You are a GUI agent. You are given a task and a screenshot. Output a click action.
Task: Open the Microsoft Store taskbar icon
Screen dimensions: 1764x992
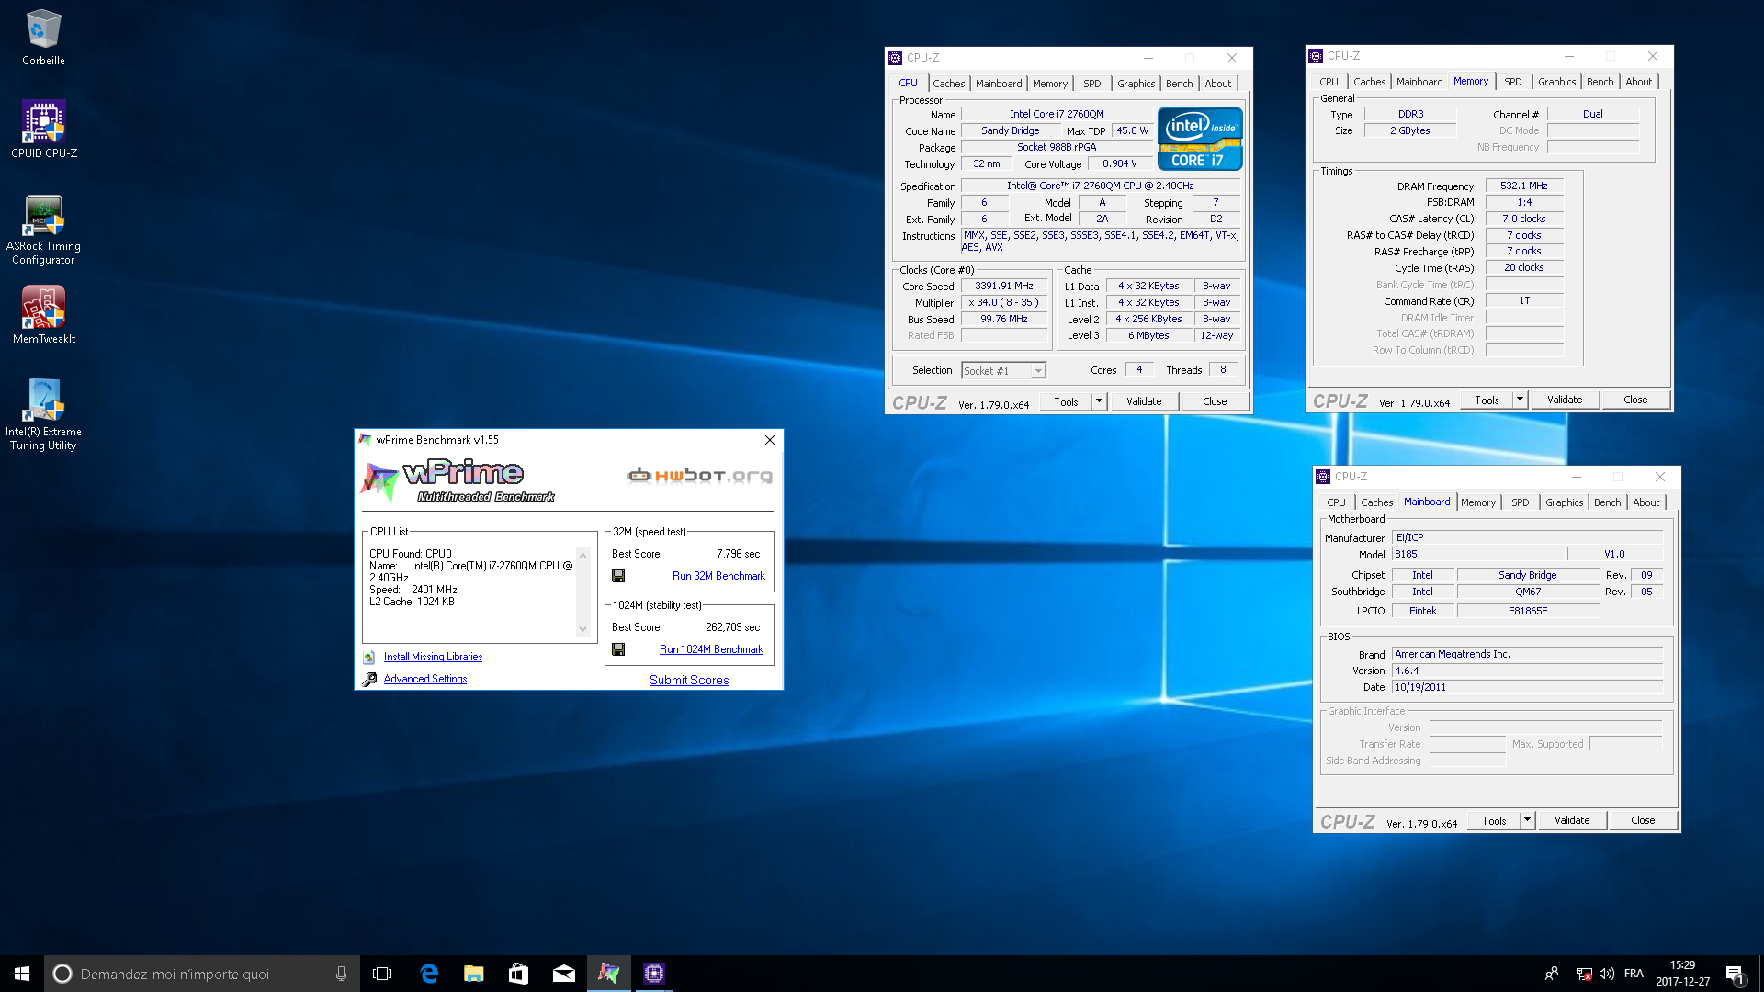tap(519, 974)
